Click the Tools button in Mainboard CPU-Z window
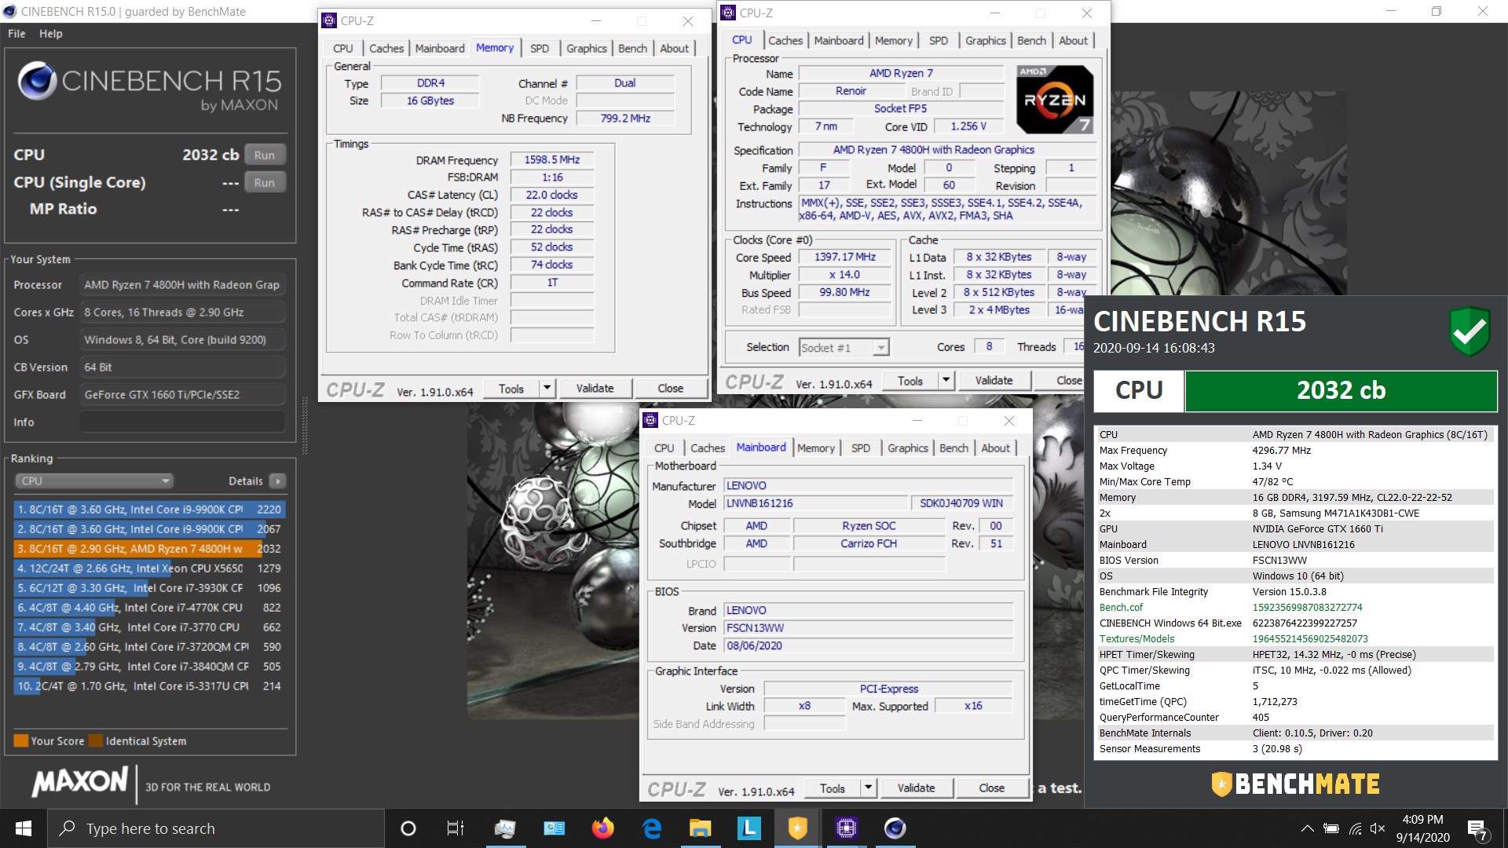Viewport: 1508px width, 848px height. point(833,788)
